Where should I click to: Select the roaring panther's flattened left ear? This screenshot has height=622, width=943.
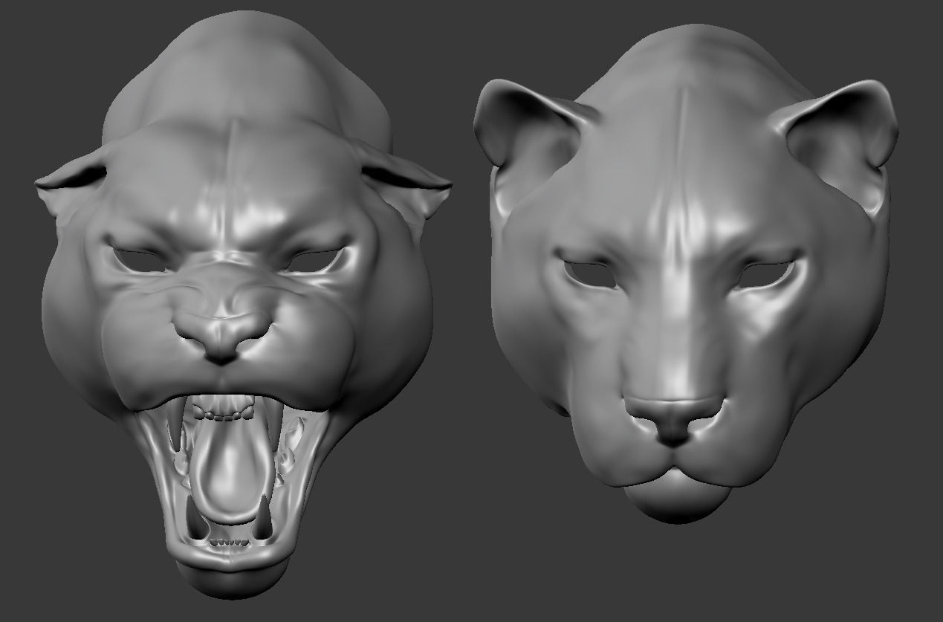pos(71,183)
